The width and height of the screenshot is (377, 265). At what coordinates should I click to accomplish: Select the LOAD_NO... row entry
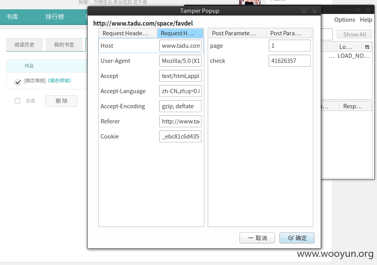tap(353, 56)
